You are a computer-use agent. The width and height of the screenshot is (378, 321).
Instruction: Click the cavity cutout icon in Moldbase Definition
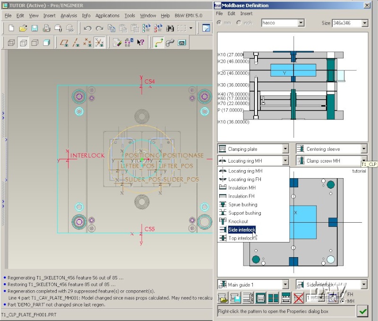[x=261, y=298]
